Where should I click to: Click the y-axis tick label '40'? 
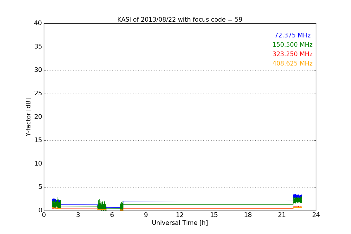tap(38, 23)
